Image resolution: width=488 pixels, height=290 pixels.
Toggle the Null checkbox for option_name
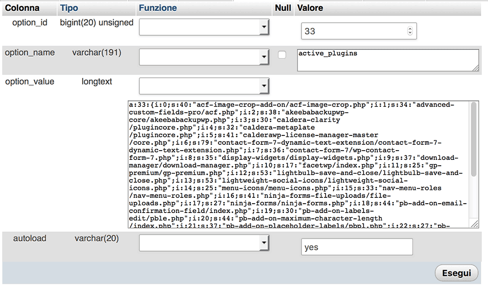(282, 55)
